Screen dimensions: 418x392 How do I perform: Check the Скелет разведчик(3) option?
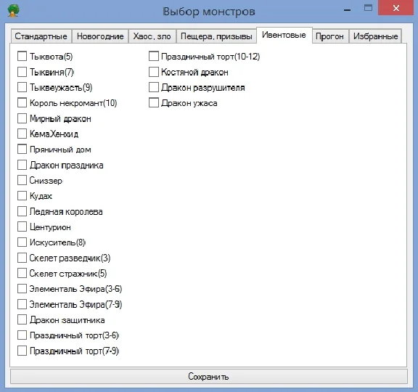click(22, 258)
